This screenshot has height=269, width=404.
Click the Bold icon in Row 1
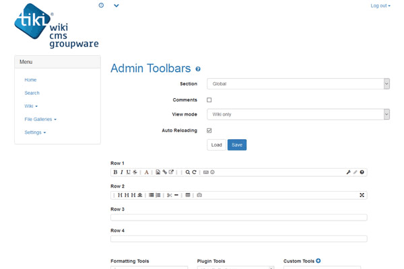(115, 172)
